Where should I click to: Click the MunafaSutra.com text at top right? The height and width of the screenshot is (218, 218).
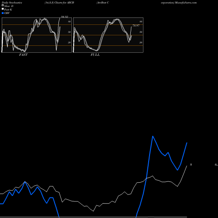(x=186, y=3)
